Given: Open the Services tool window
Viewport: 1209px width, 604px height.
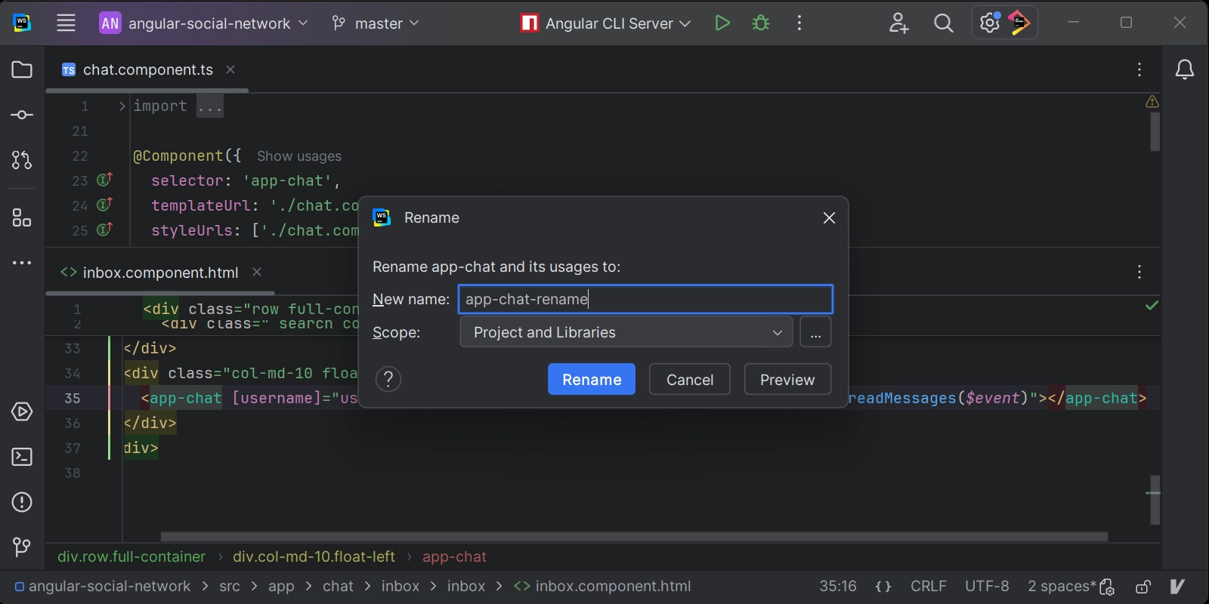Looking at the screenshot, I should [22, 411].
